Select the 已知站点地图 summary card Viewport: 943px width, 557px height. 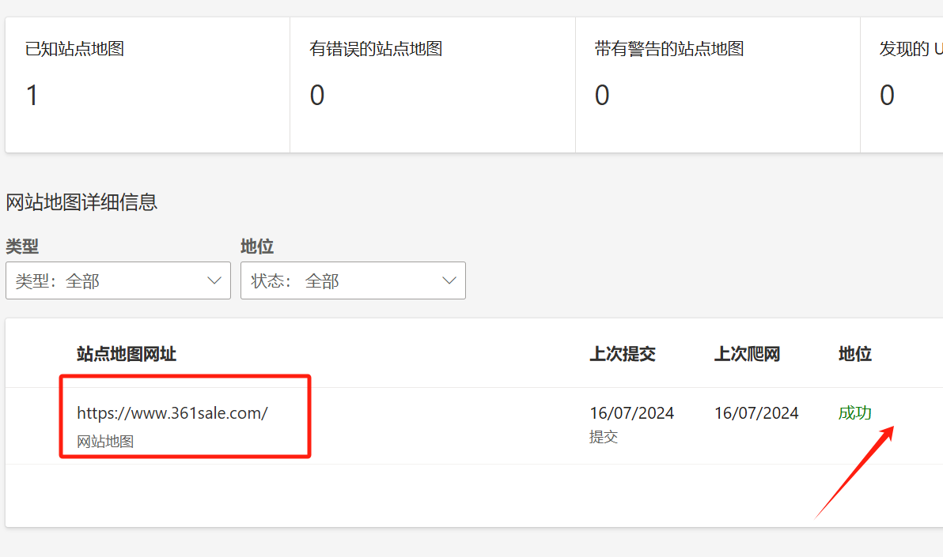147,85
